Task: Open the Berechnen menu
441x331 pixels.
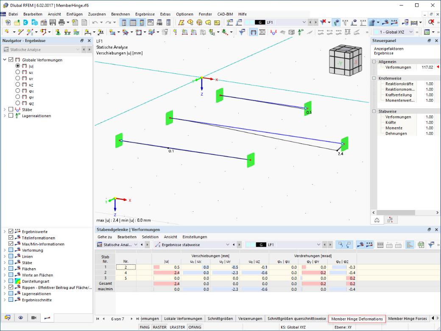Action: click(120, 14)
